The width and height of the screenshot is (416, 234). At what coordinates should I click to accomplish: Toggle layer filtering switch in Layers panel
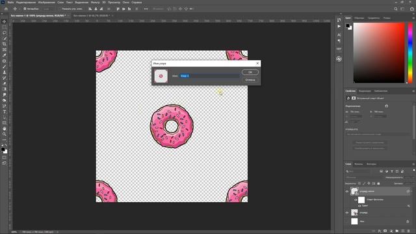414,170
